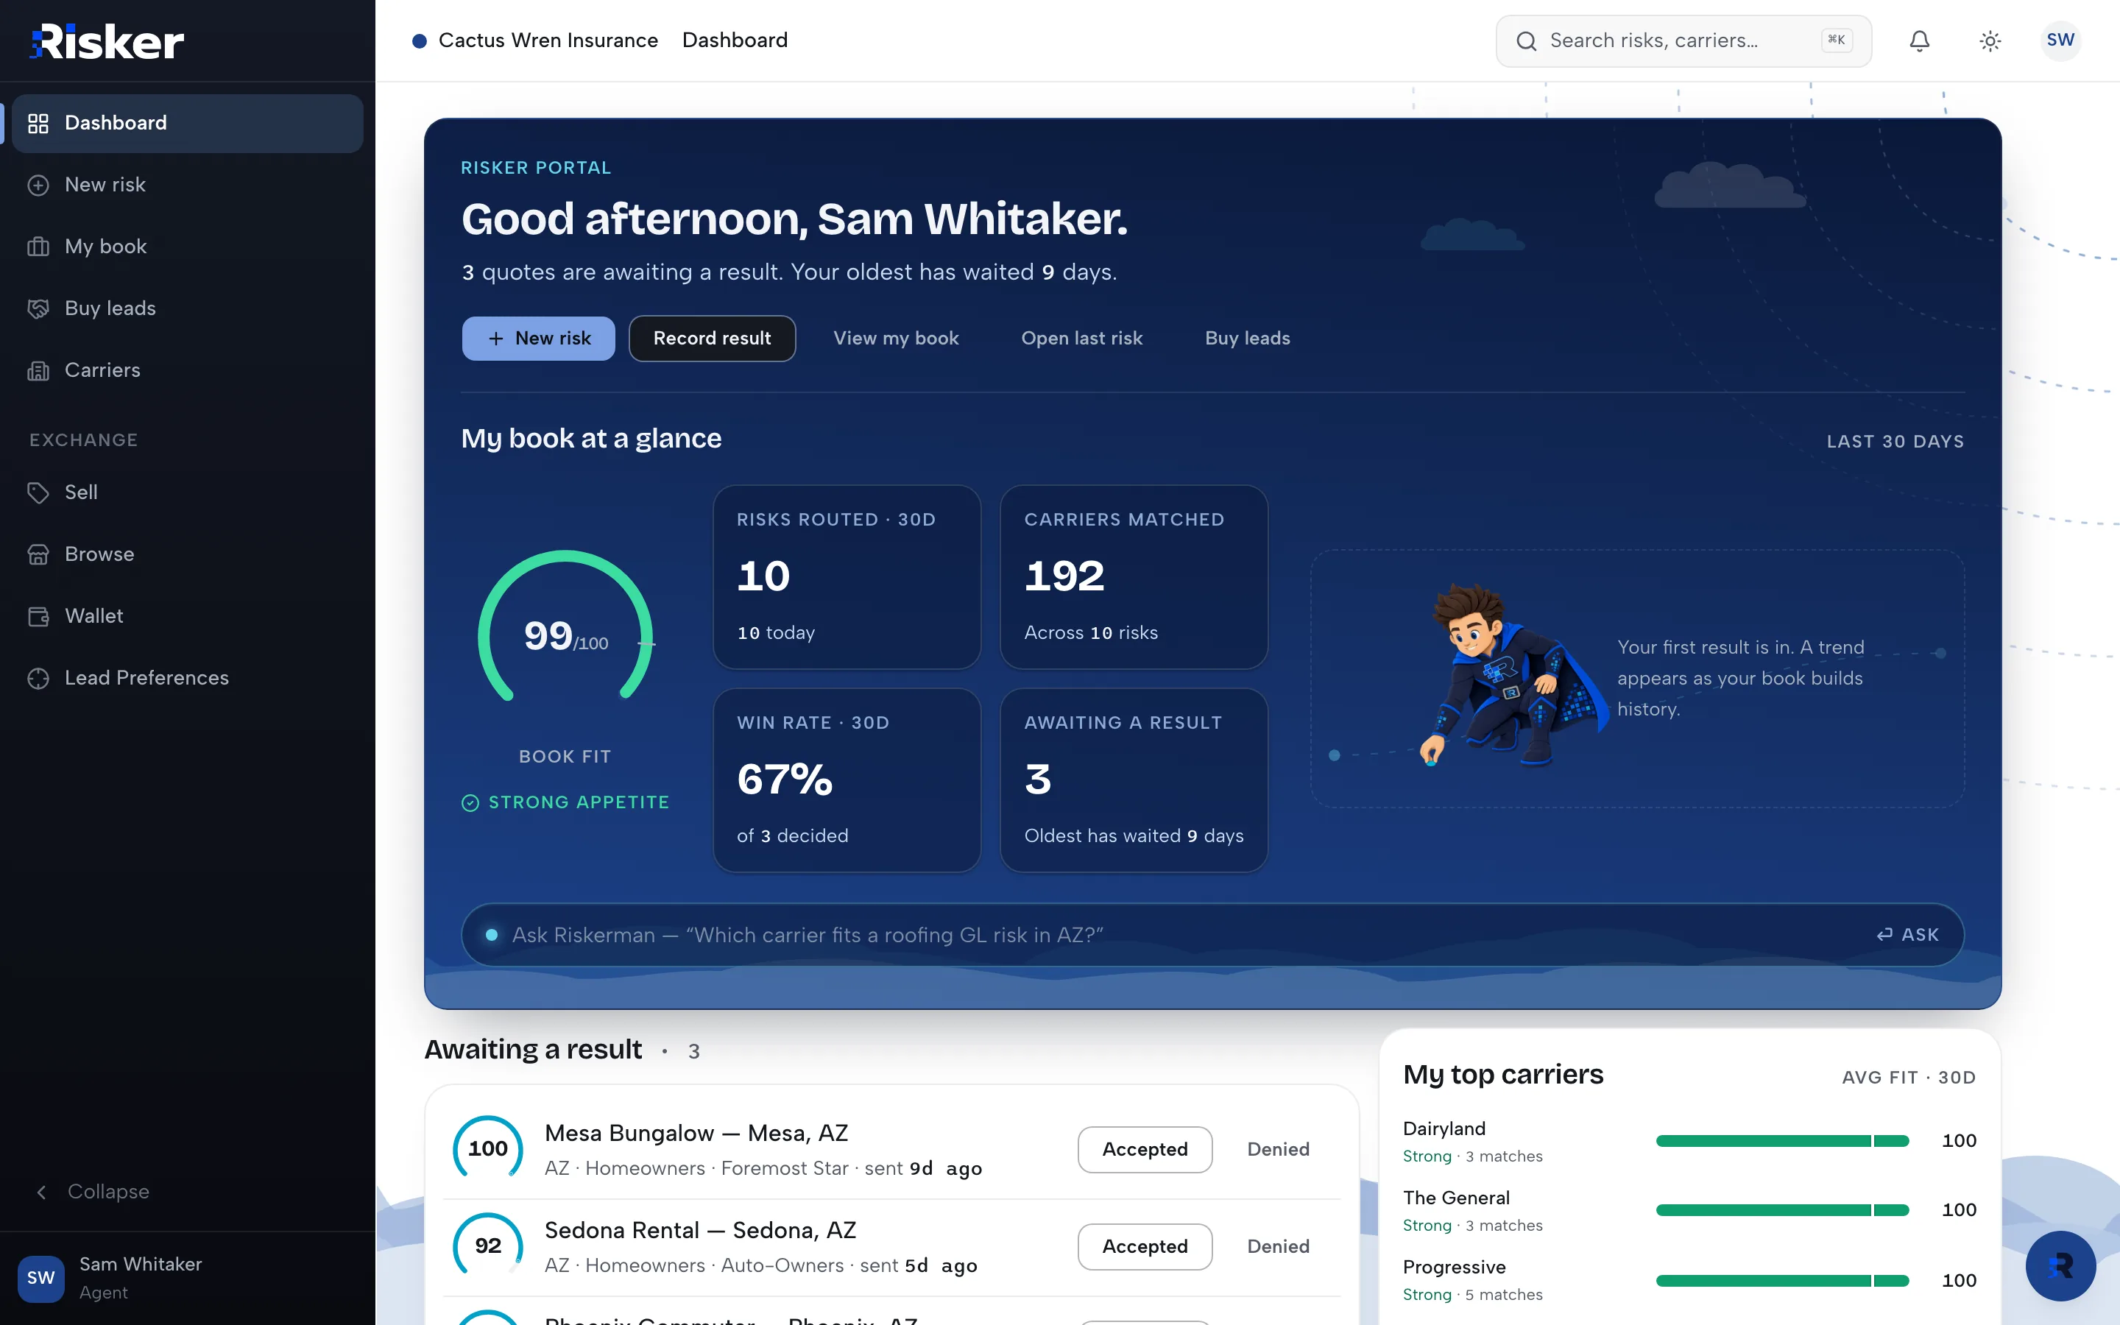
Task: Click Record result button
Action: pyautogui.click(x=713, y=339)
